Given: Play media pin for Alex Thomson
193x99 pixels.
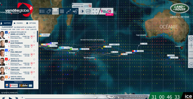Looking at the screenshot, I should point(32,46).
